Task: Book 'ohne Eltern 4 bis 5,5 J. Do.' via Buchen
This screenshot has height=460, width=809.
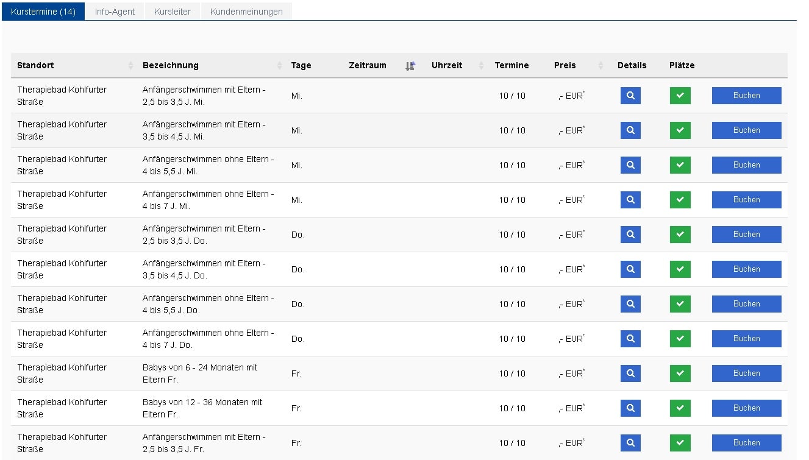Action: tap(746, 304)
